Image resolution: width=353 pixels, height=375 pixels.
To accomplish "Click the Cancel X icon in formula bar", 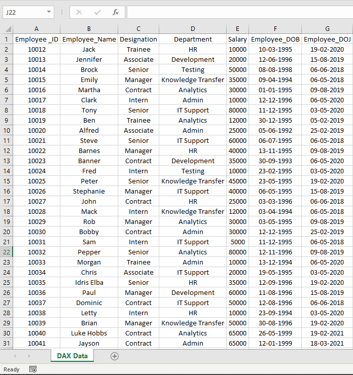I will (79, 12).
